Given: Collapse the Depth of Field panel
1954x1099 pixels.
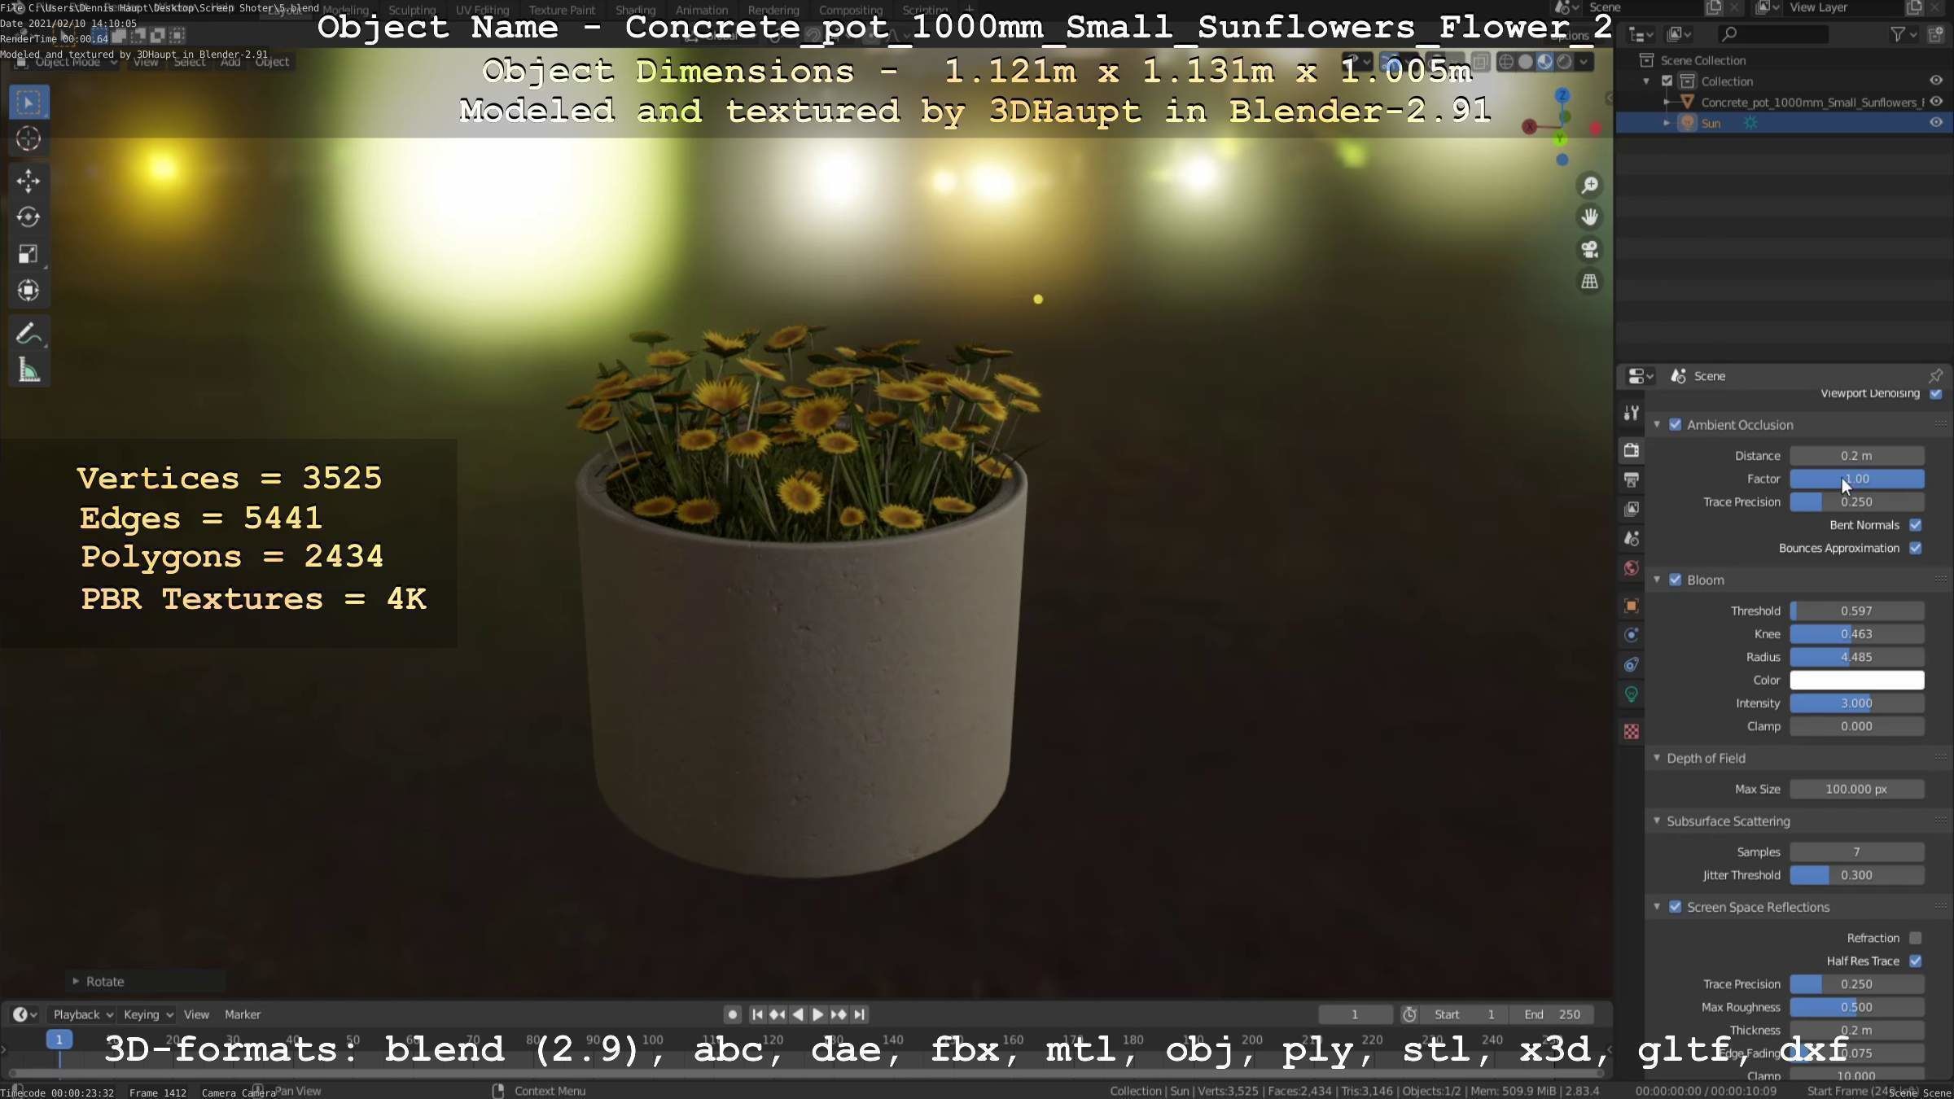Looking at the screenshot, I should point(1657,758).
